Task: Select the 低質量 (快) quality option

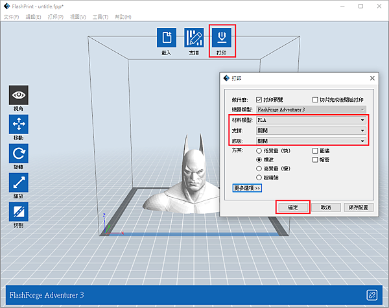Action: (259, 150)
